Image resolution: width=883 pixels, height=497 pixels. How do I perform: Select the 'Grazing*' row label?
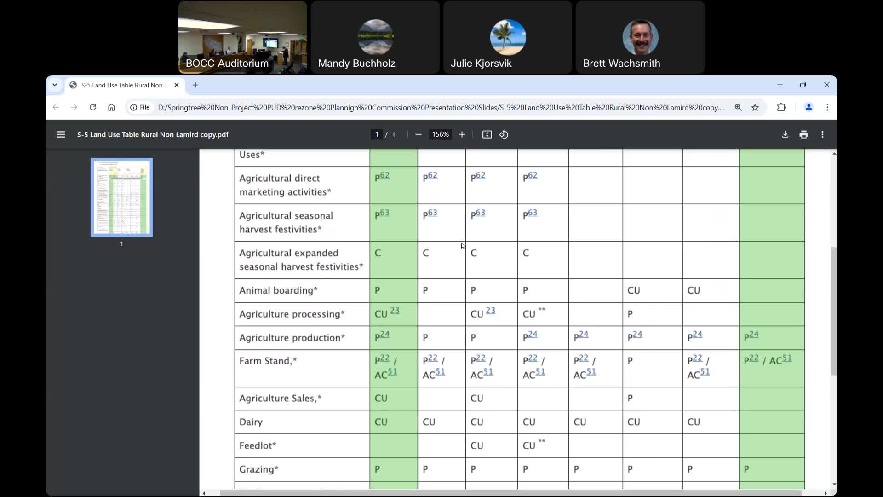point(258,469)
